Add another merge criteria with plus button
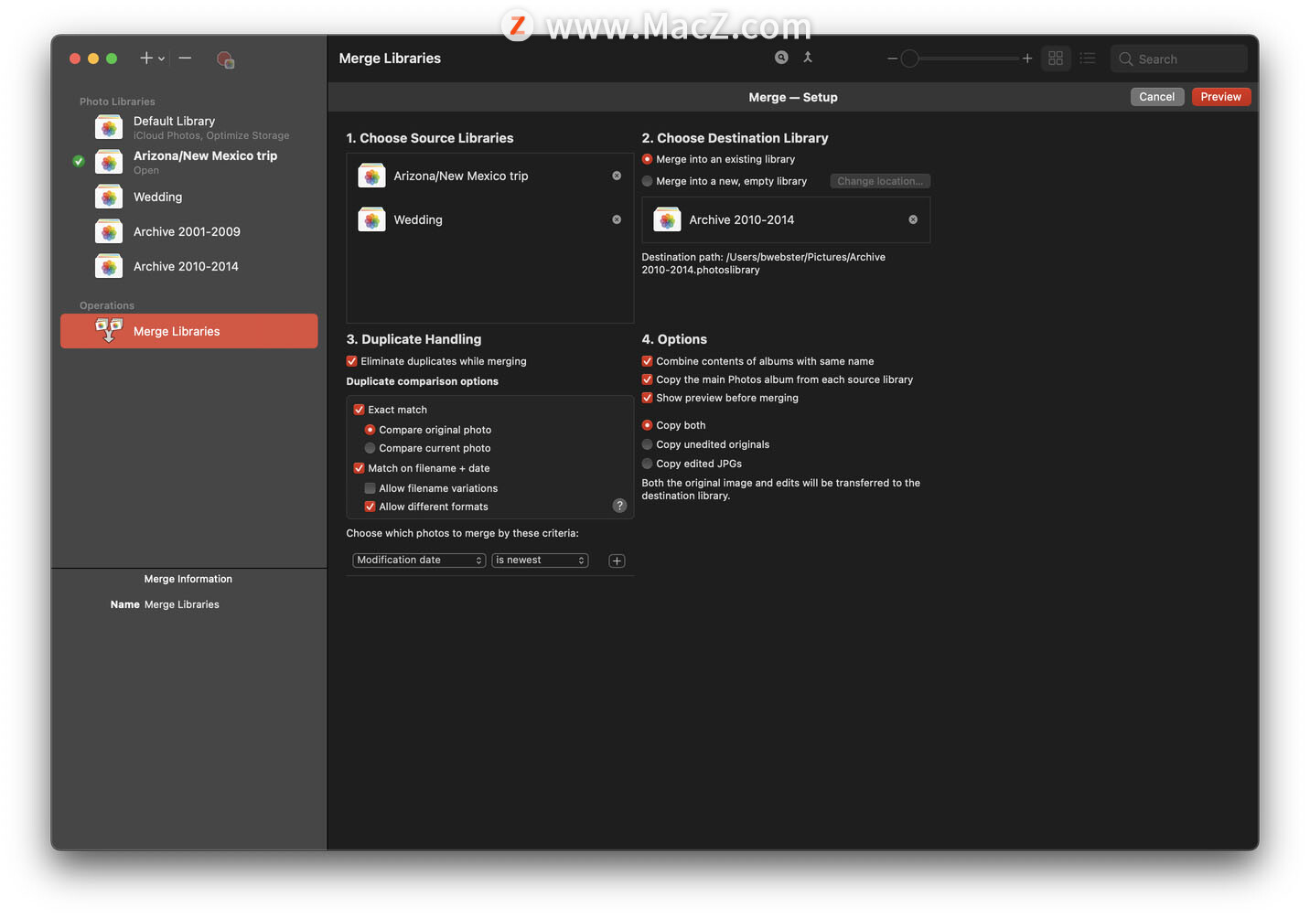 617,560
